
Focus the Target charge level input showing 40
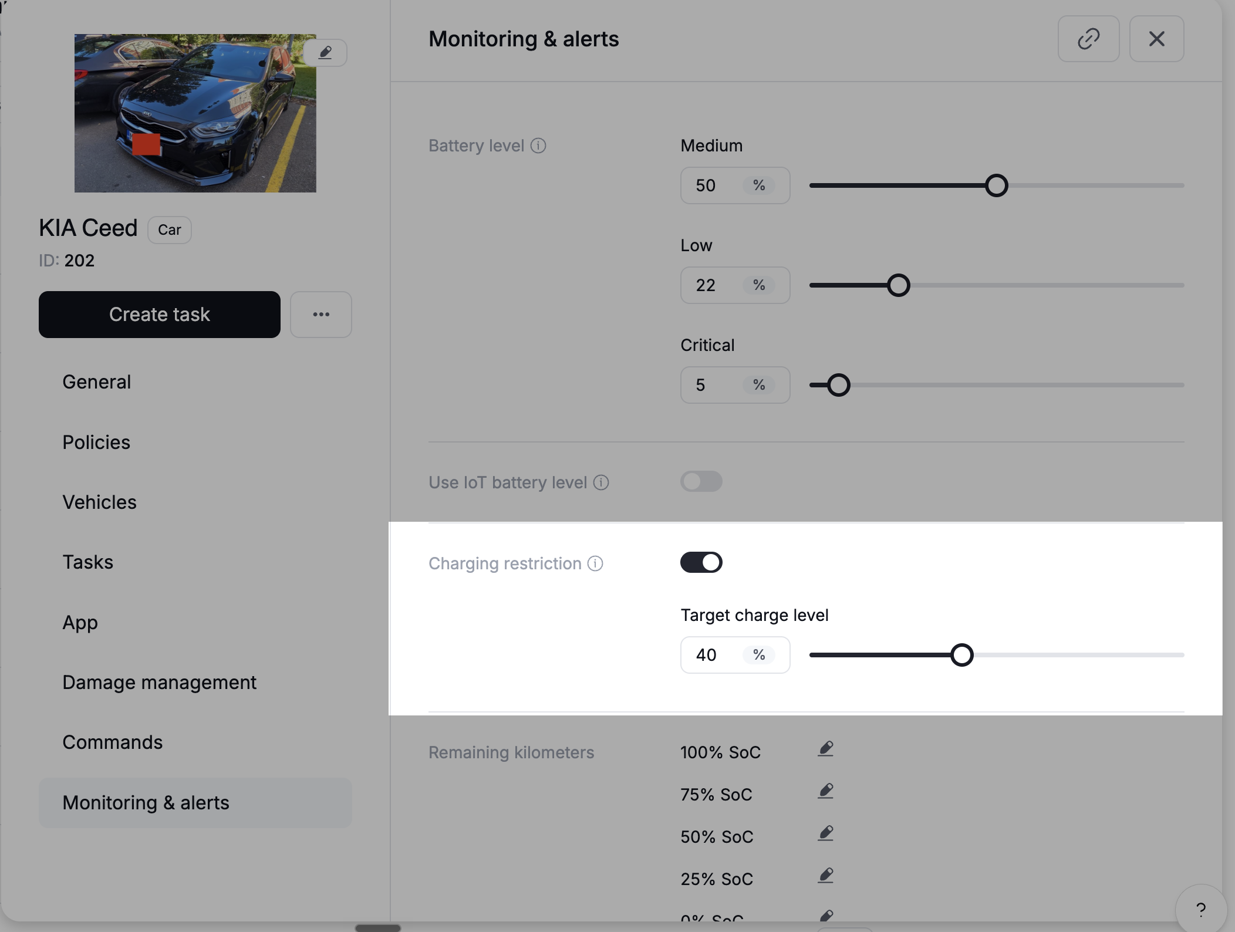735,655
